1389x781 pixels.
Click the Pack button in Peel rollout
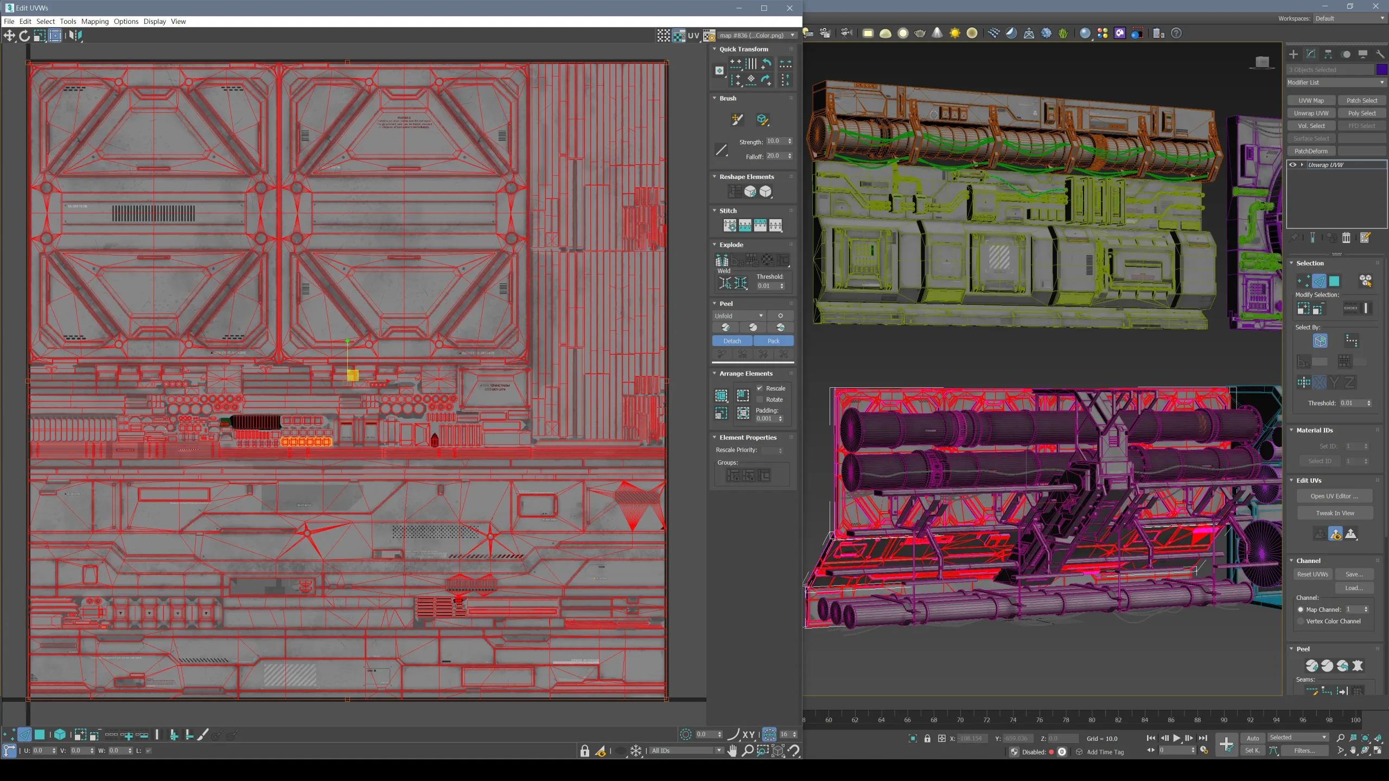(x=773, y=341)
